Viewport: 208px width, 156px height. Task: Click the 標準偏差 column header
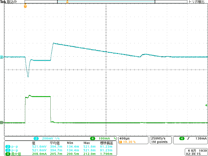pos(106,143)
